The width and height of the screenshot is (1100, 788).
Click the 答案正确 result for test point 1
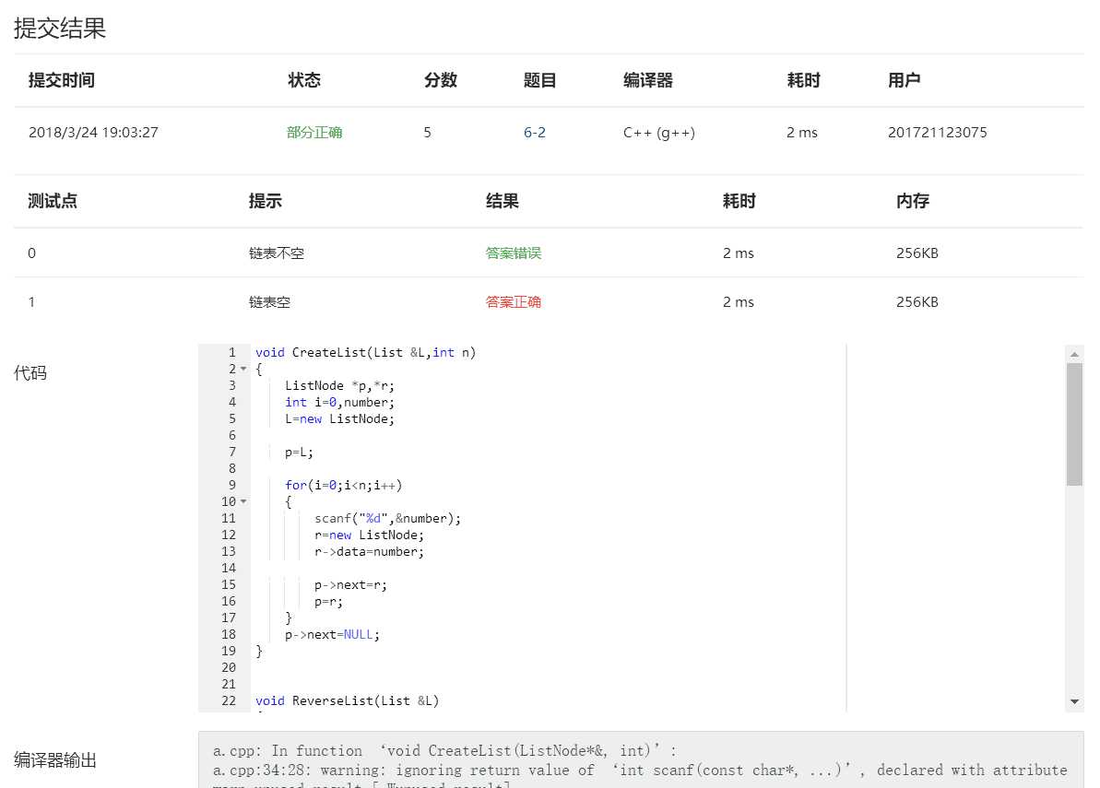click(x=514, y=302)
